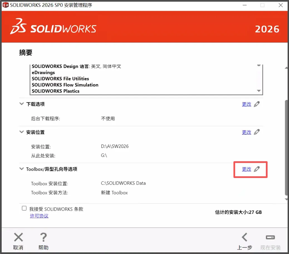The image size is (289, 254).
Task: Click the product list scroll-up arrow
Action: 259,65
